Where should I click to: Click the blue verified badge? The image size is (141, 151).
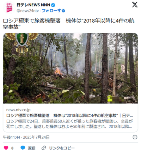[53, 5]
